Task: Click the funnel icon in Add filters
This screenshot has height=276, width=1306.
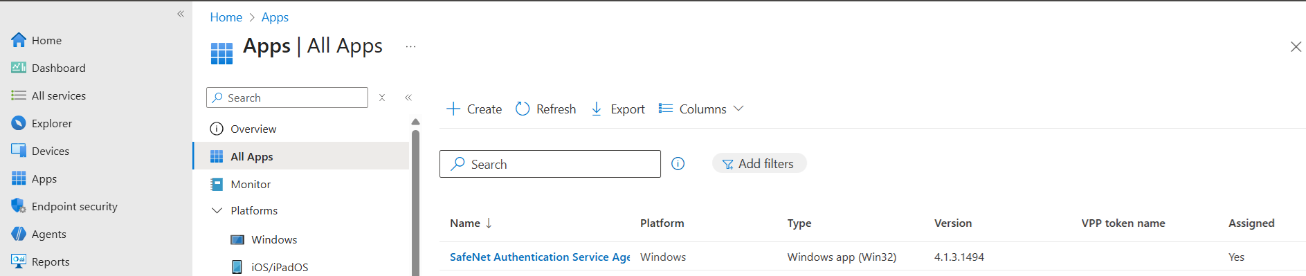Action: click(728, 164)
